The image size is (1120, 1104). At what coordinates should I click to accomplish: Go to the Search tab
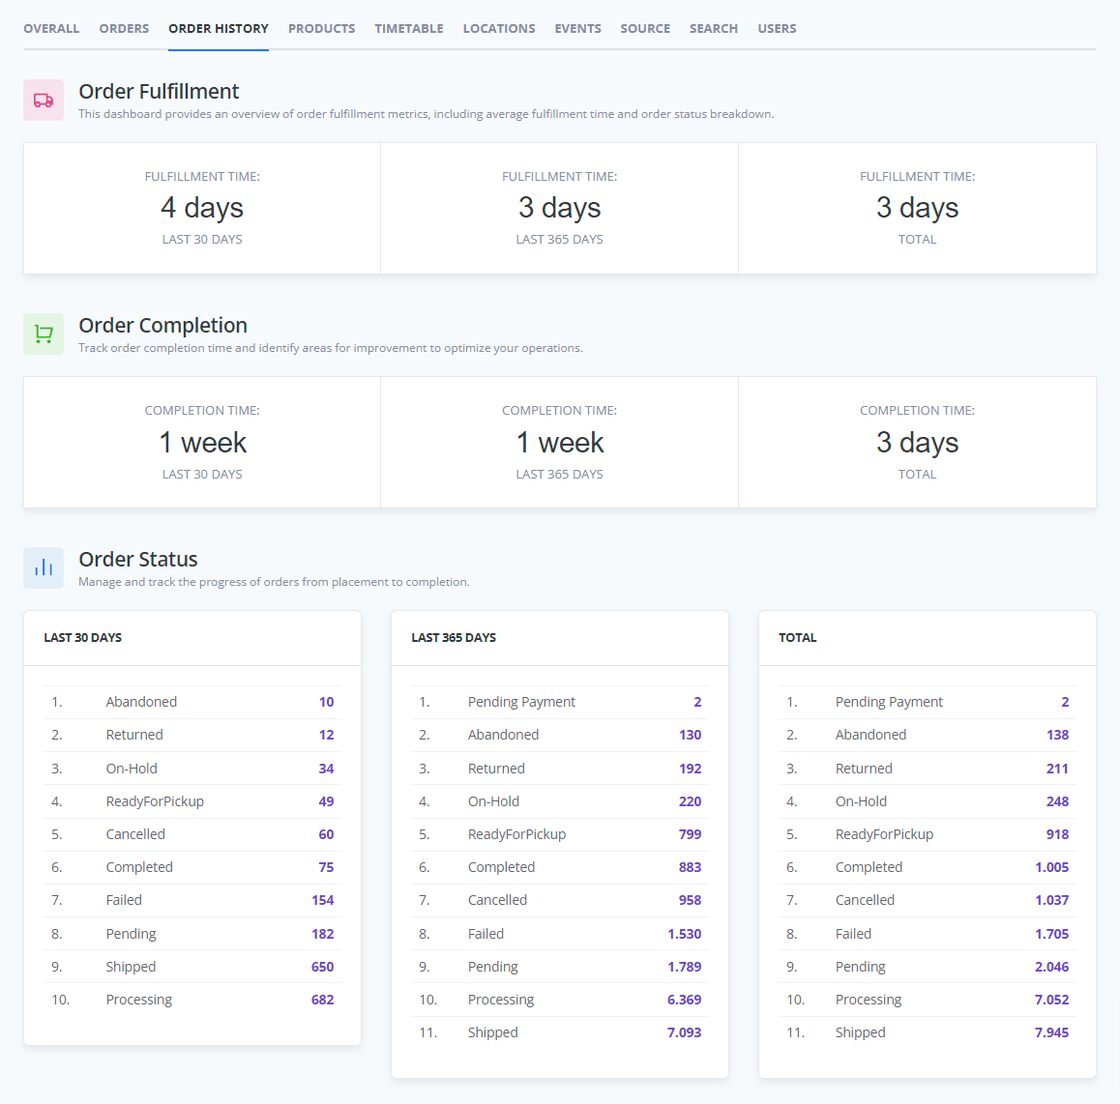click(x=714, y=29)
